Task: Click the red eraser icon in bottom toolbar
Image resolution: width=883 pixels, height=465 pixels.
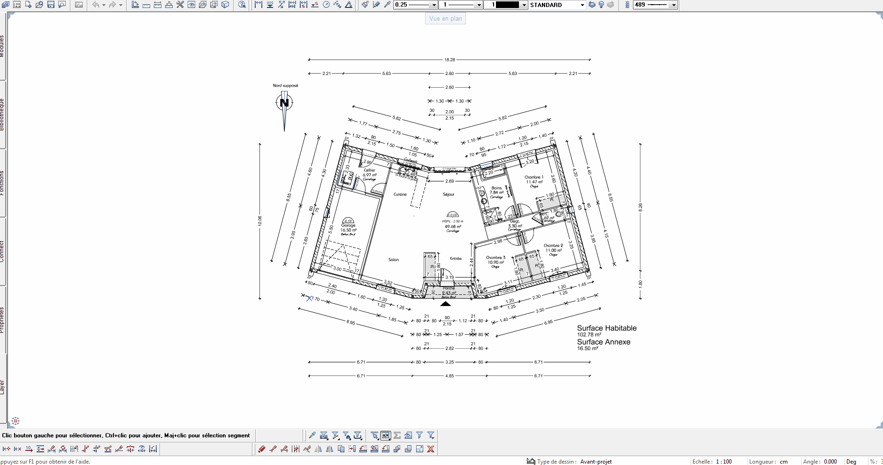Action: coord(262,449)
